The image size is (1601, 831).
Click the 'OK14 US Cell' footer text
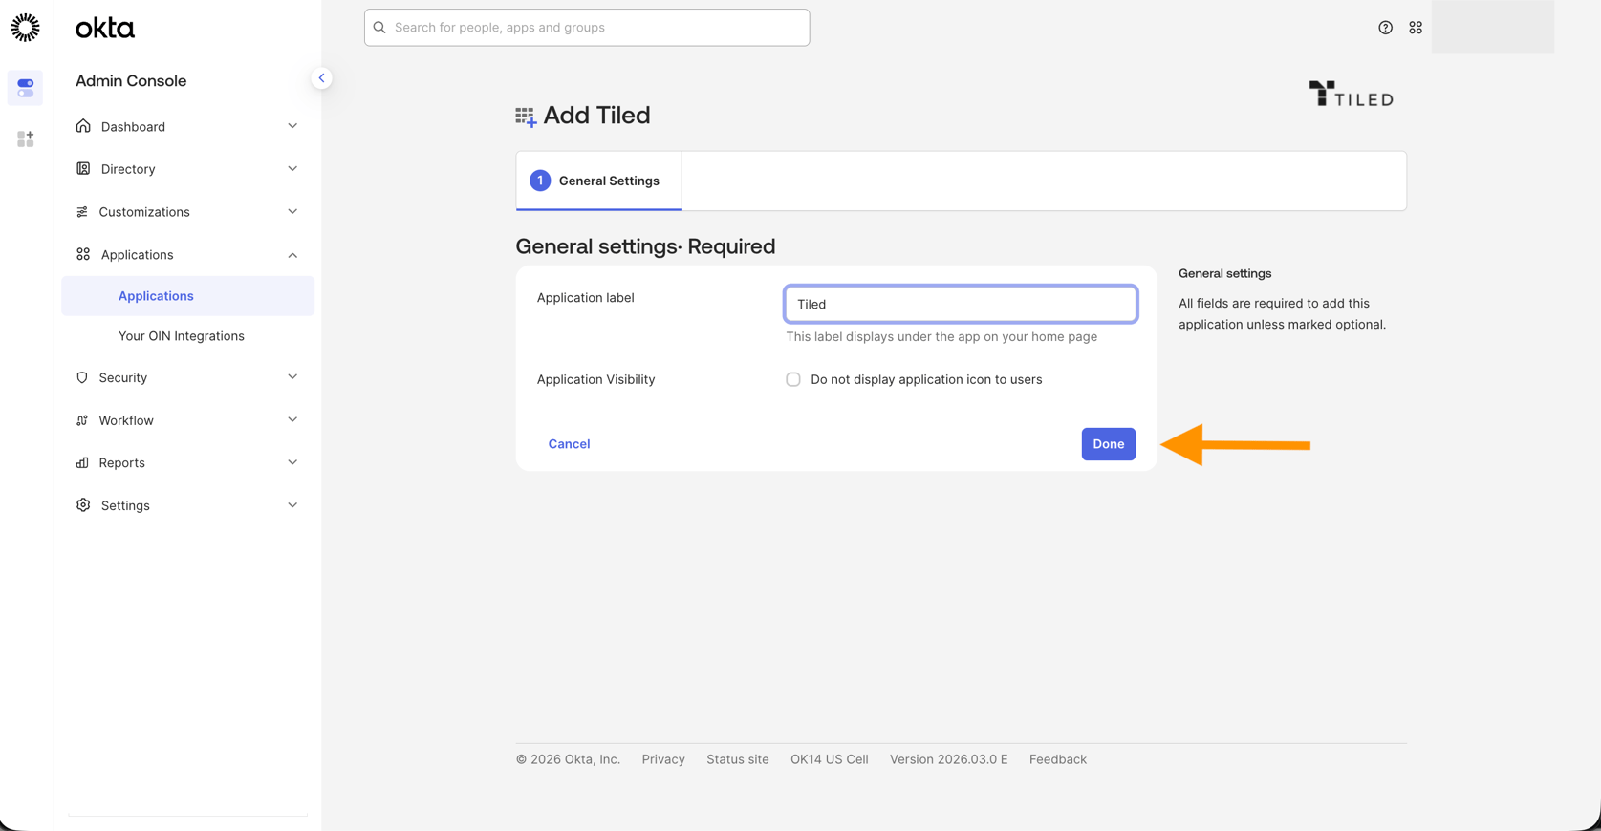830,759
